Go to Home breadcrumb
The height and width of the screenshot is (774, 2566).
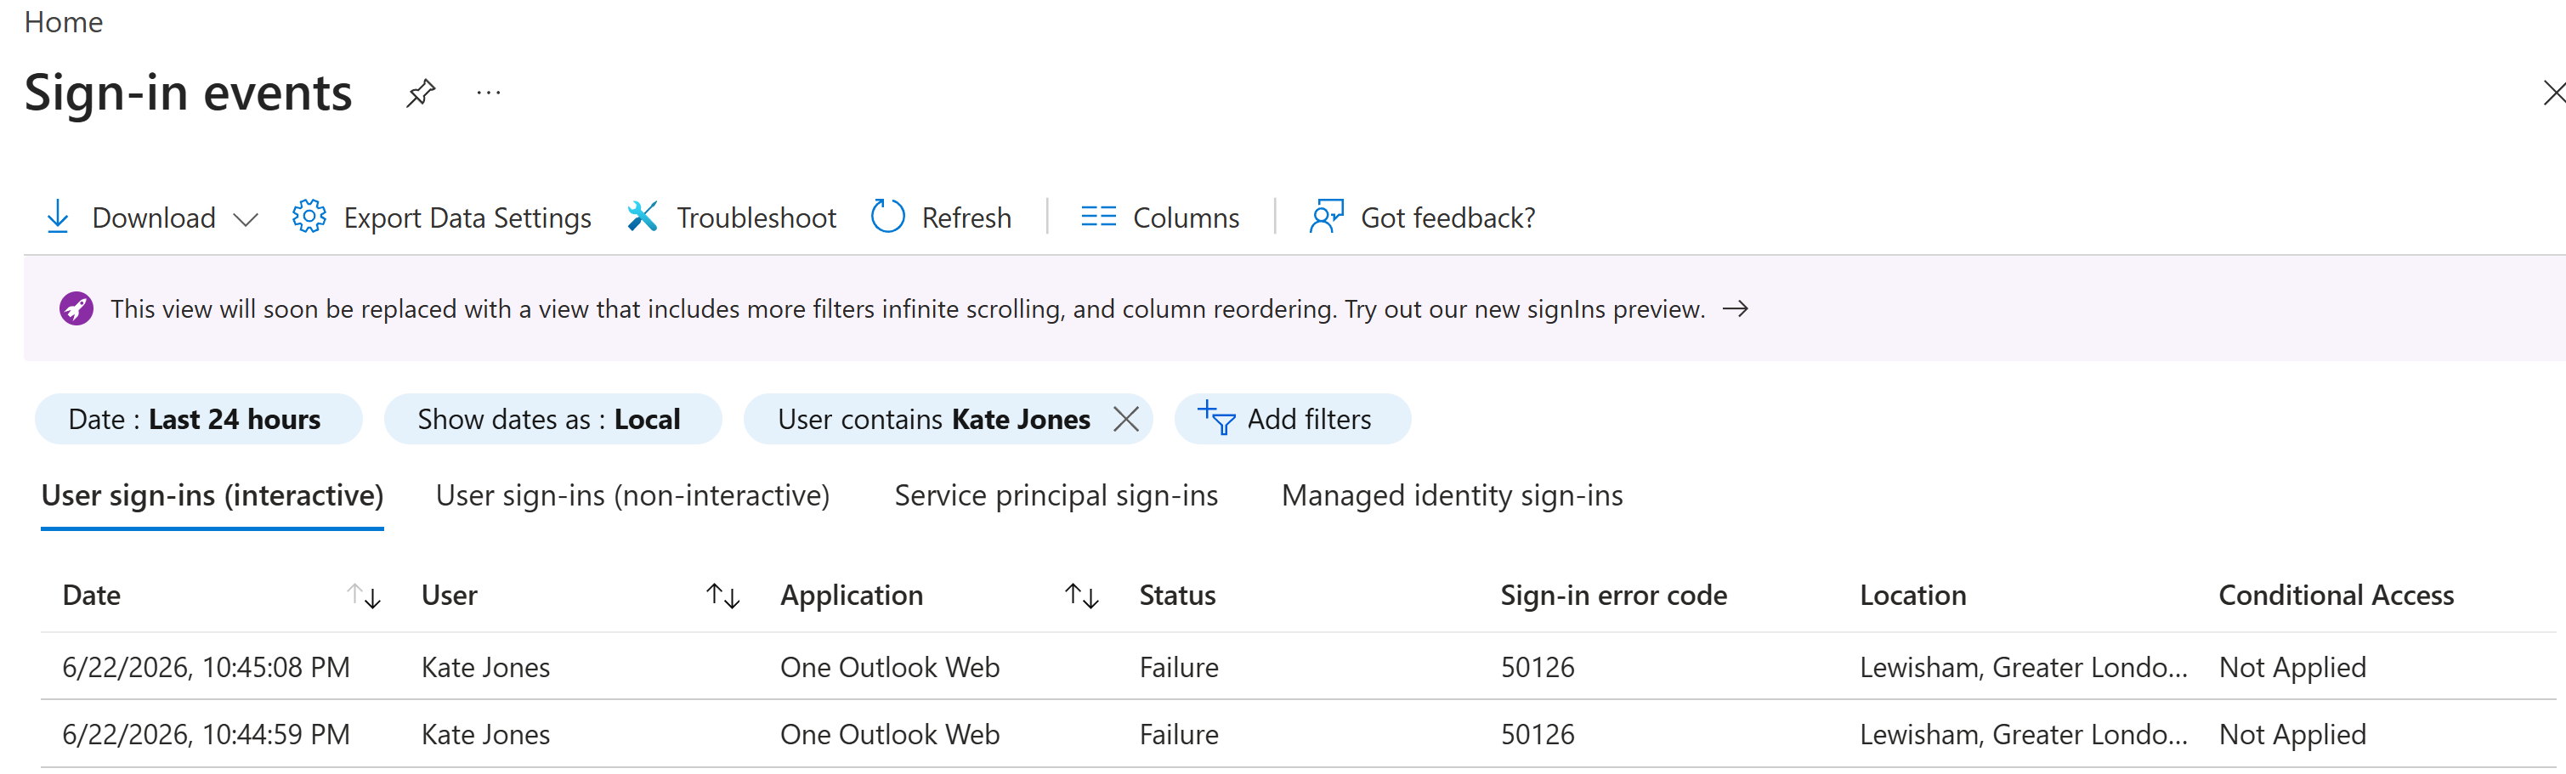tap(63, 22)
